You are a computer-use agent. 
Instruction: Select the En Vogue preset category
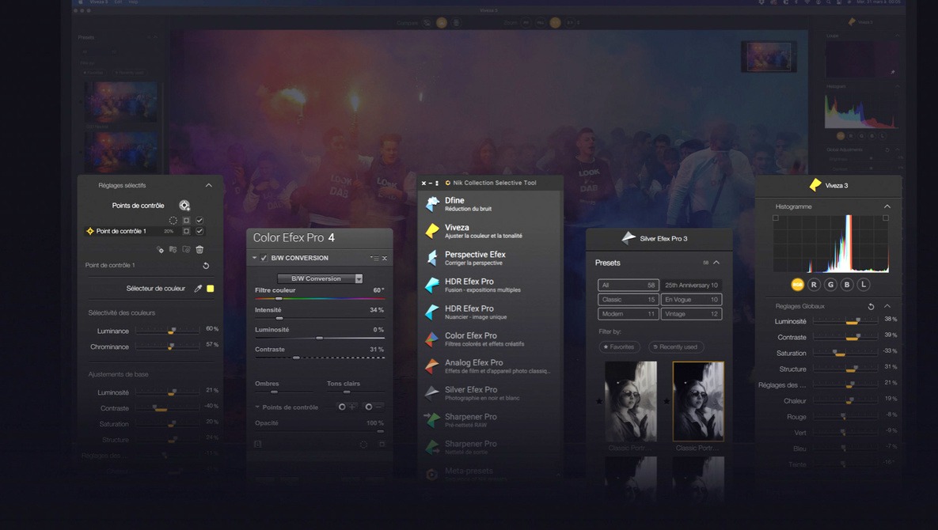691,299
